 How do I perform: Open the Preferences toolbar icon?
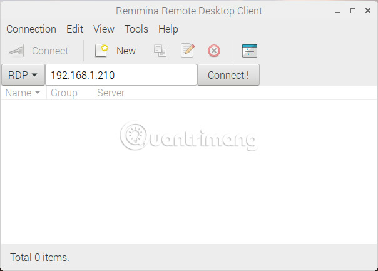pos(250,51)
